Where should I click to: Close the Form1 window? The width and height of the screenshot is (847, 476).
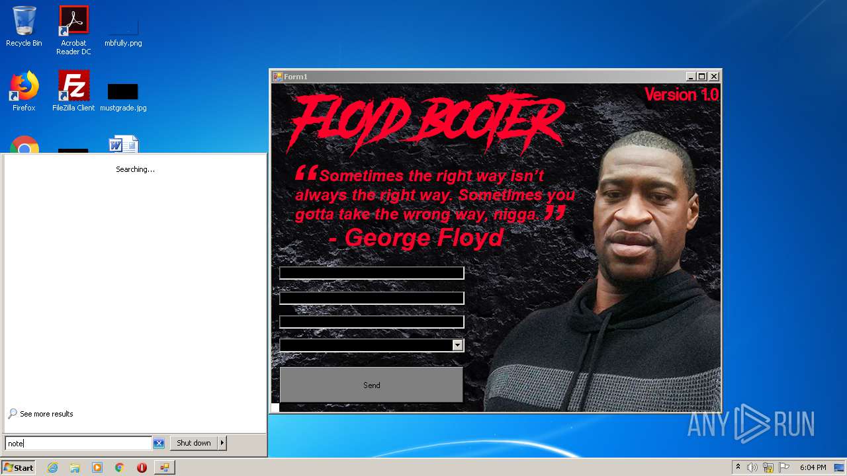pos(714,77)
